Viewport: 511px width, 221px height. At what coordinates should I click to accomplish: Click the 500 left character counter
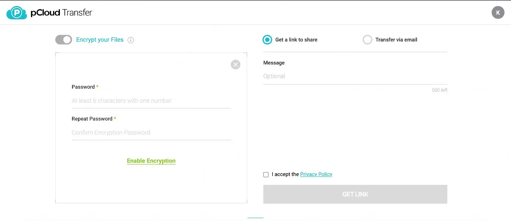click(439, 90)
